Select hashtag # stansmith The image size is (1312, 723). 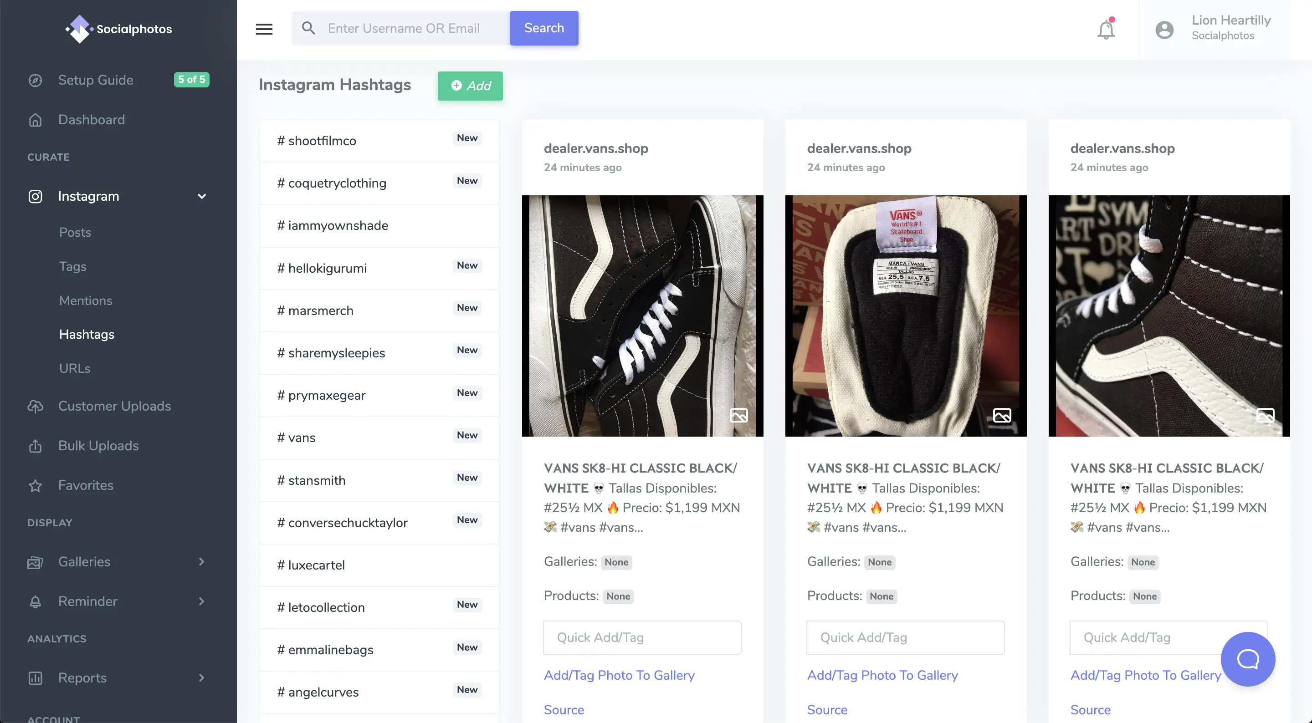pyautogui.click(x=379, y=480)
